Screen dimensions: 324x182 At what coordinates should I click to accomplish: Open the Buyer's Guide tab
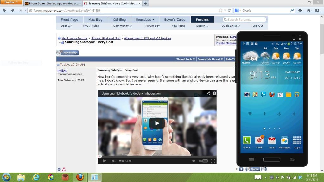click(x=175, y=19)
